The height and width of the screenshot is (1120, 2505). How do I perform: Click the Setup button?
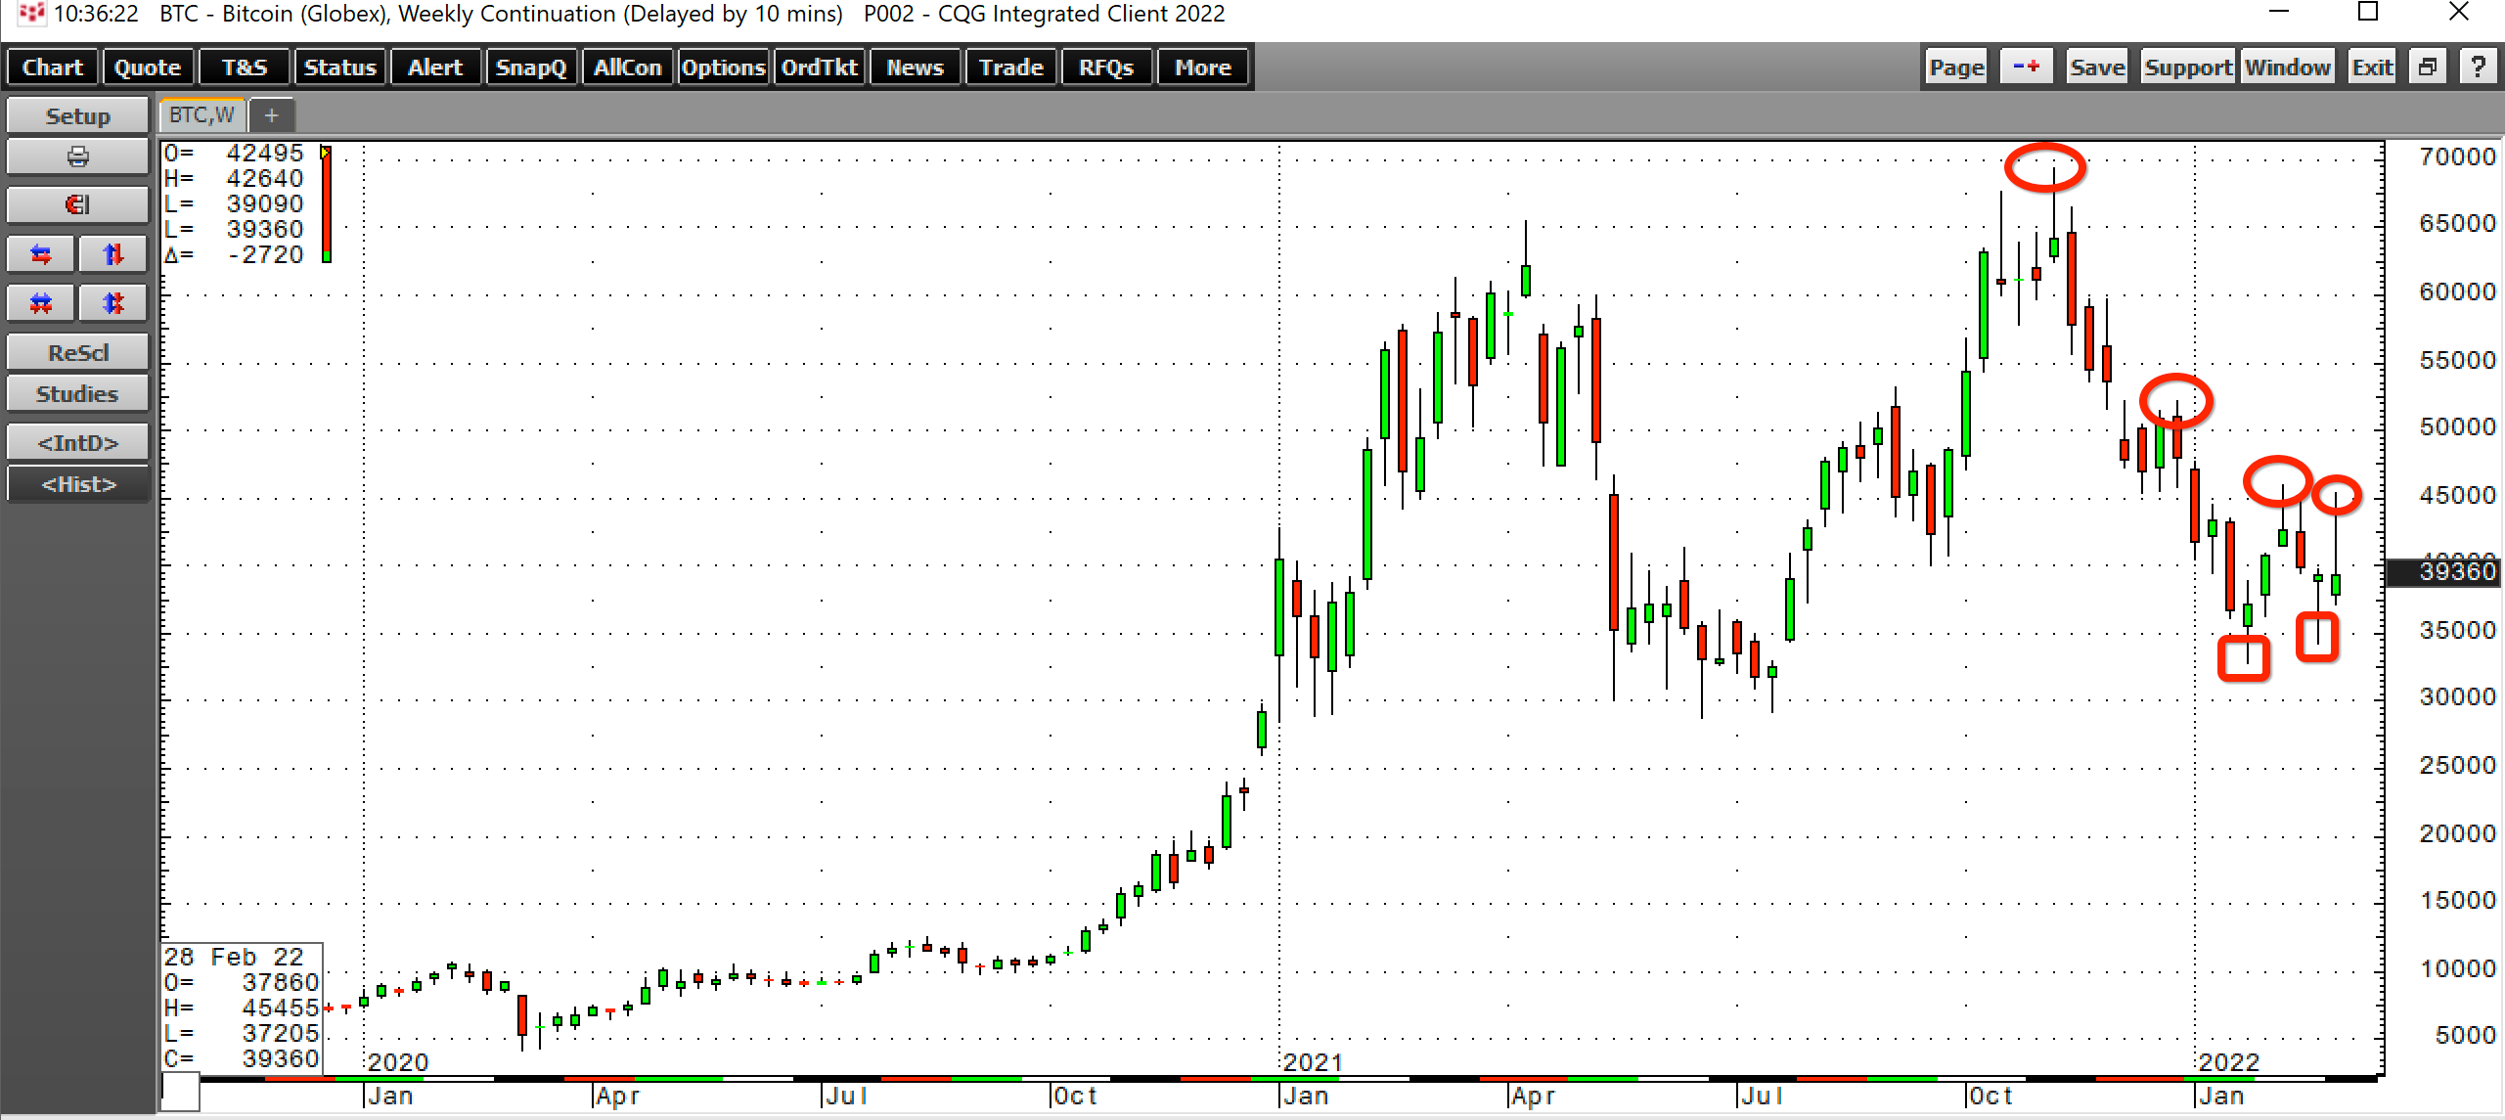tap(77, 115)
